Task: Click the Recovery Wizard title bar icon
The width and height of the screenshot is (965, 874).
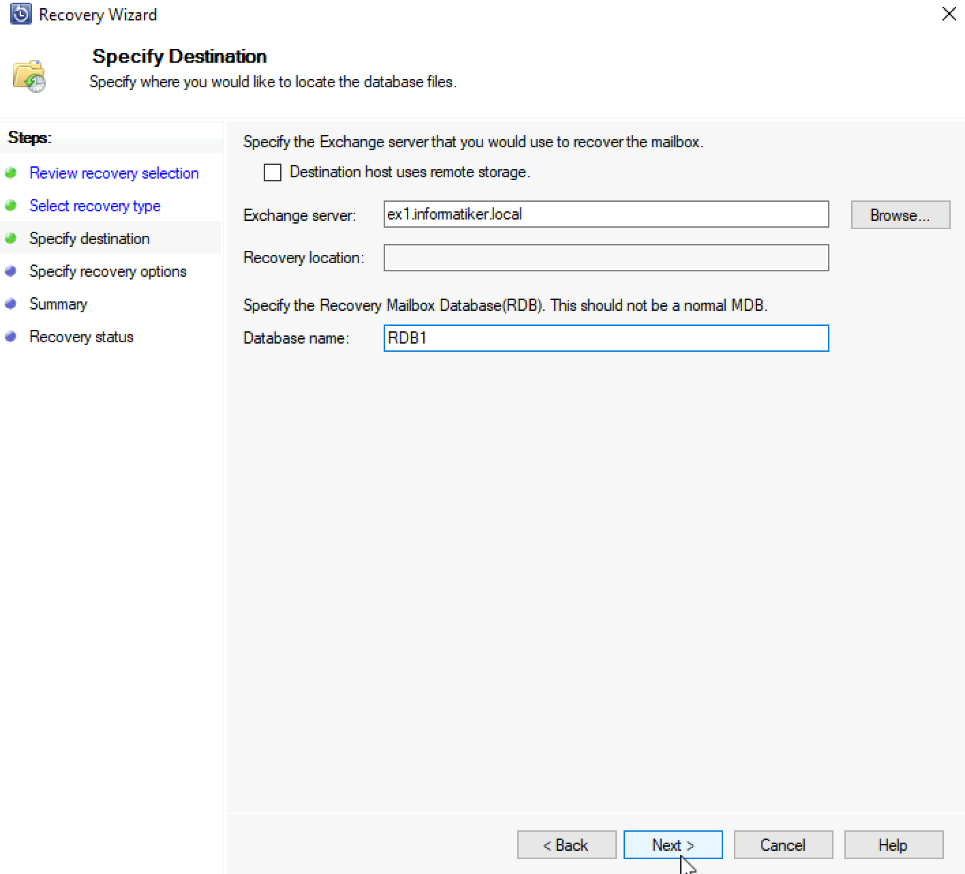Action: pos(21,14)
